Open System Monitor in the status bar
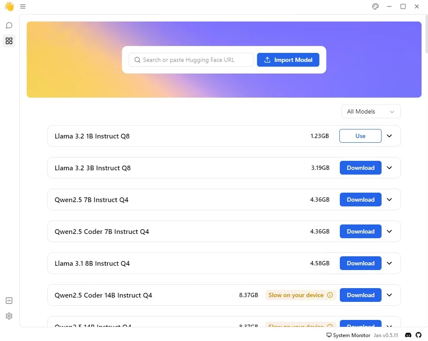 pos(348,335)
